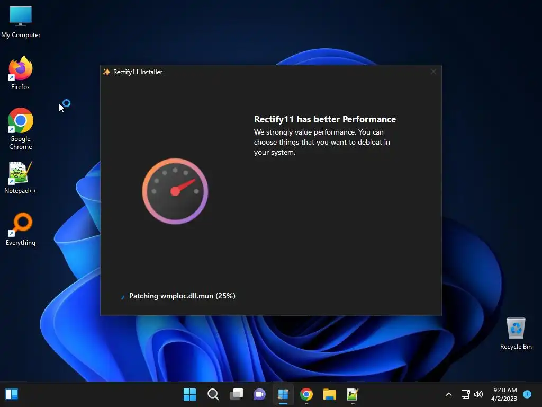Click the 'Rectify11 has better Performance' heading
Image resolution: width=542 pixels, height=407 pixels.
[325, 119]
